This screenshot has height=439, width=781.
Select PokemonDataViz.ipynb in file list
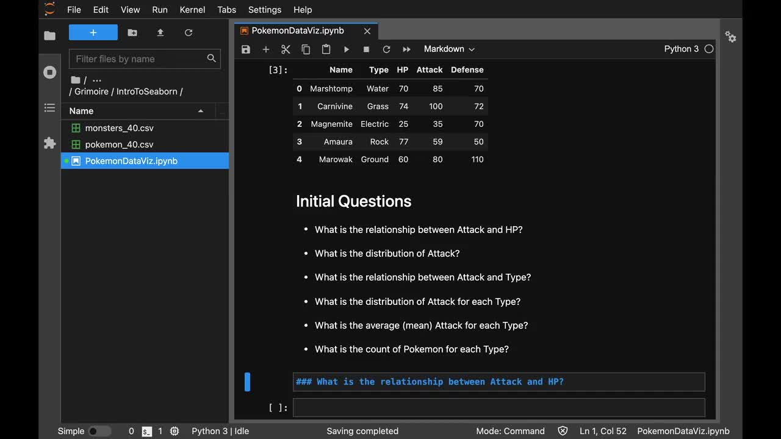pos(145,161)
